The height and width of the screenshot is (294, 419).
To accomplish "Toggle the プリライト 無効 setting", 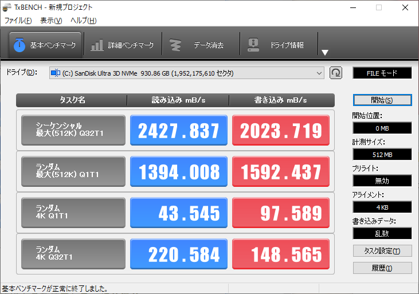I will (382, 181).
